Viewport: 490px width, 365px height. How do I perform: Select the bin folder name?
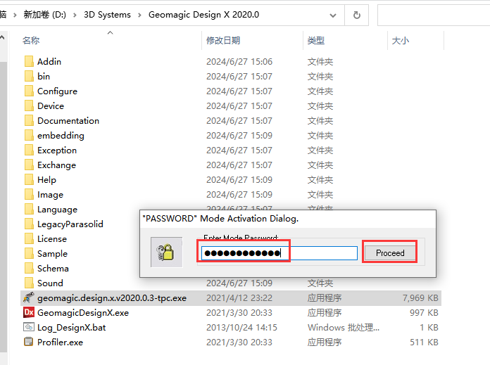44,76
